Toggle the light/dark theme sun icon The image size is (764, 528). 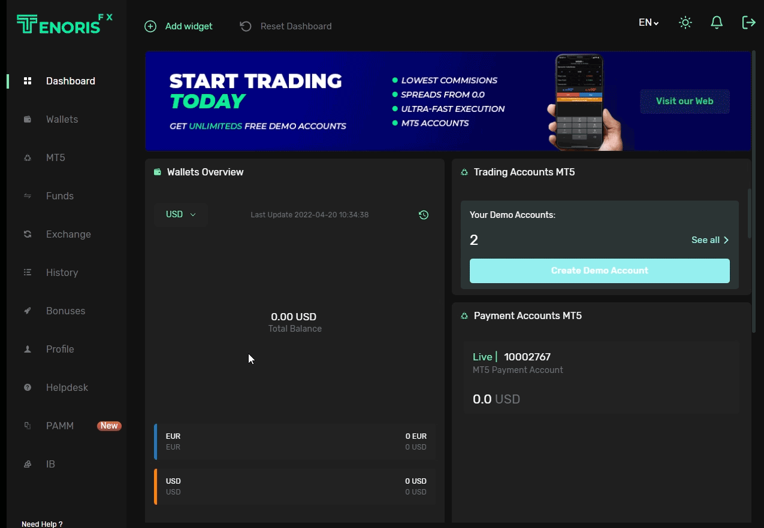[686, 23]
